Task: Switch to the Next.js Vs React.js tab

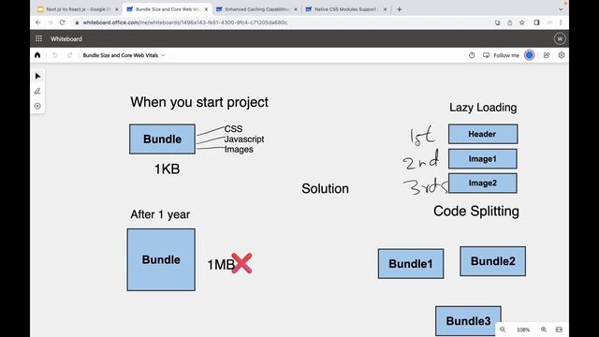Action: pos(79,9)
